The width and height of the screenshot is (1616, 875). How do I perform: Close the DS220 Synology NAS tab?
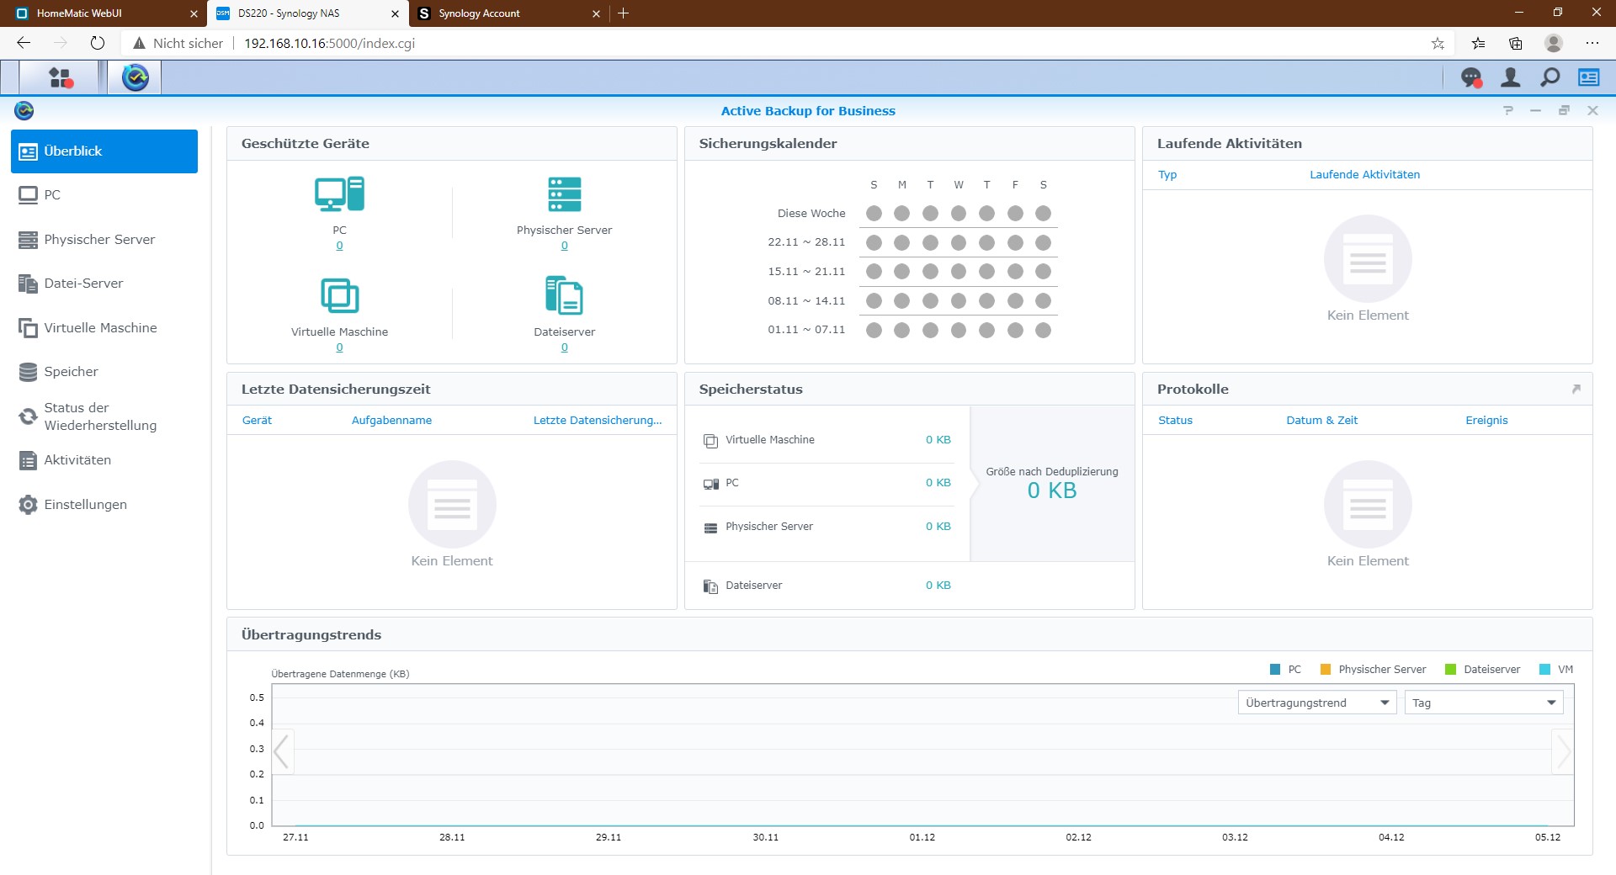(395, 13)
